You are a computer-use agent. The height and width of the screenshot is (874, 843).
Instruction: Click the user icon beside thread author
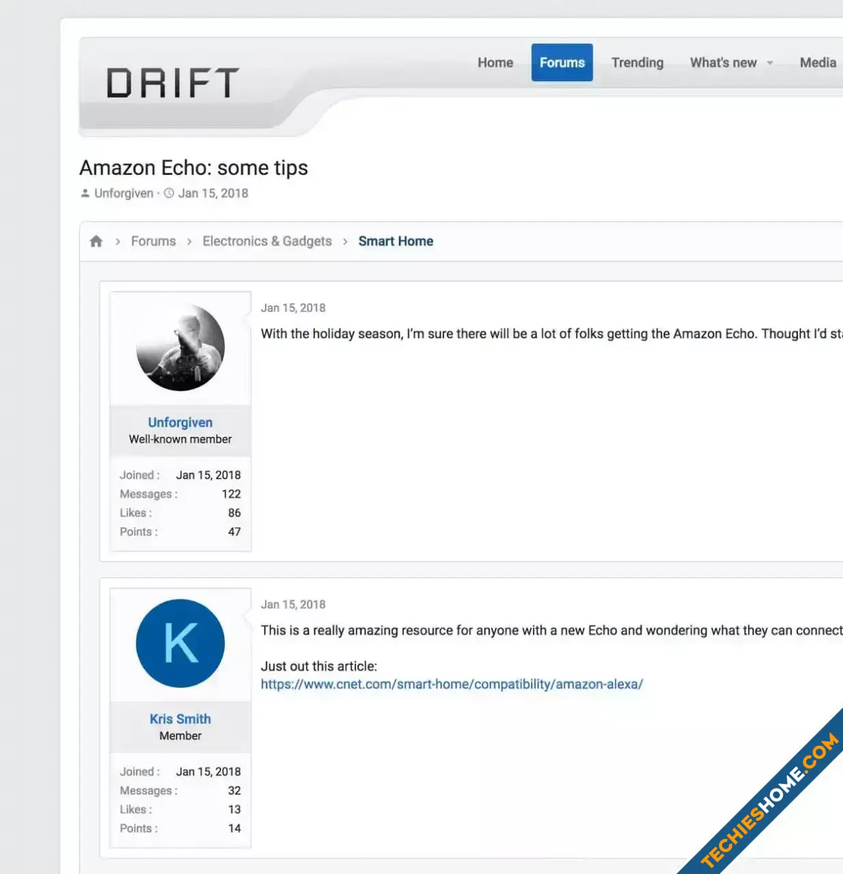85,193
